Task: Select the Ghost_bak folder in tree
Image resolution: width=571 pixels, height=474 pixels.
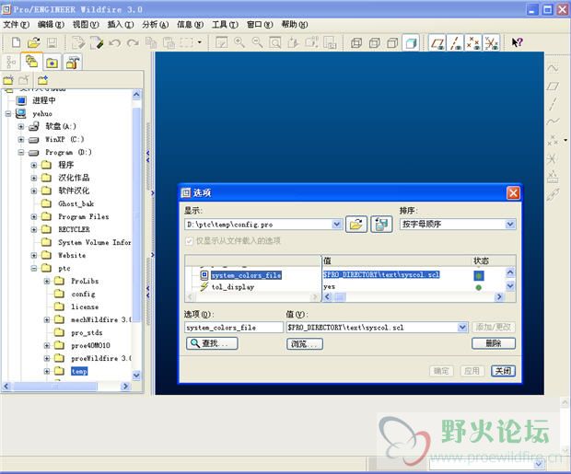Action: pyautogui.click(x=76, y=204)
